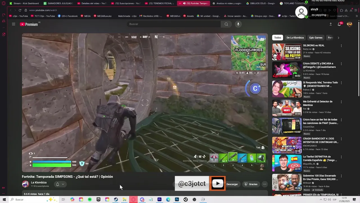The image size is (360, 203).
Task: Open options for La Tierlist DEFINITIVA video
Action: (341, 157)
